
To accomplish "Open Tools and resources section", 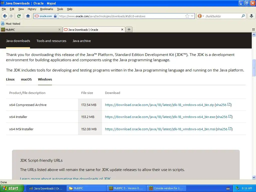I will tap(51, 41).
